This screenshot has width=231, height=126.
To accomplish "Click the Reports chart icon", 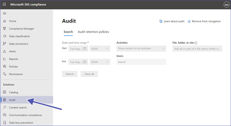I will tap(5, 59).
